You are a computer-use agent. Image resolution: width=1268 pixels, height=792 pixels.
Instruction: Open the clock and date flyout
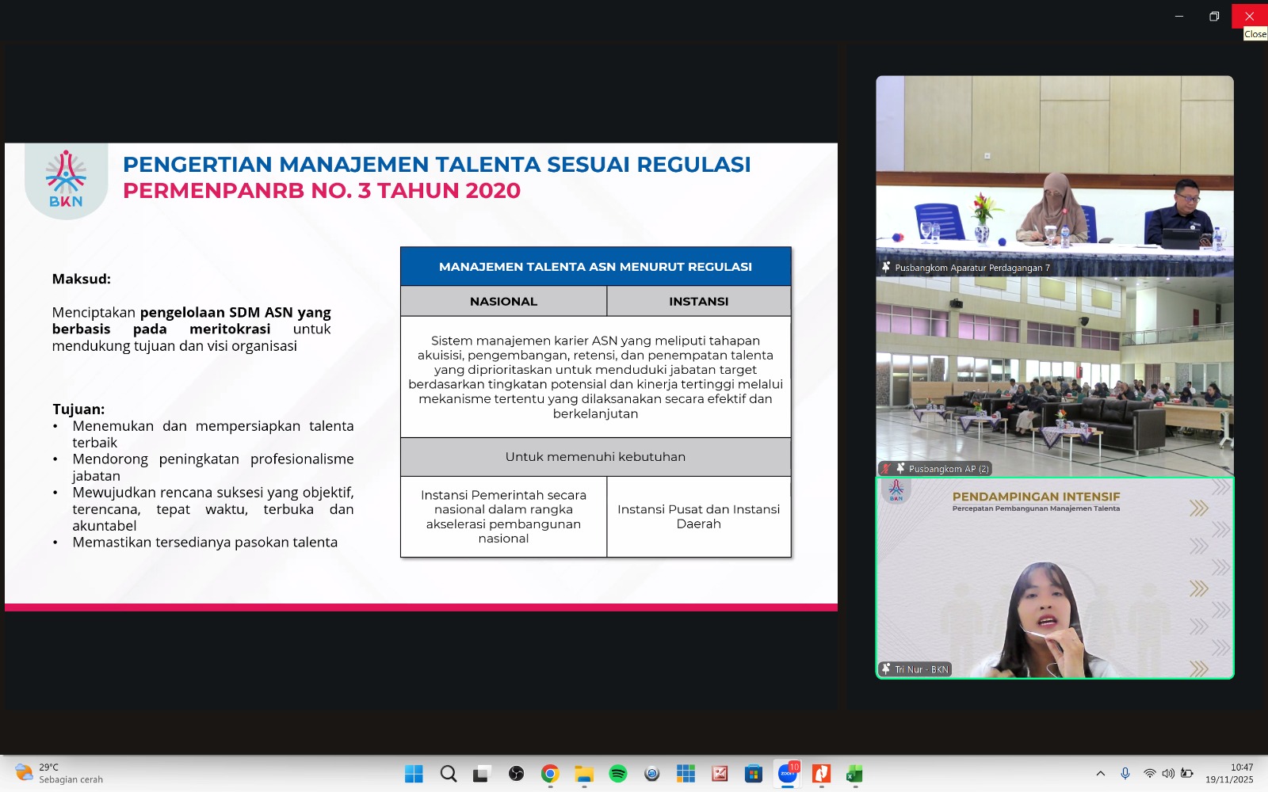pos(1229,774)
